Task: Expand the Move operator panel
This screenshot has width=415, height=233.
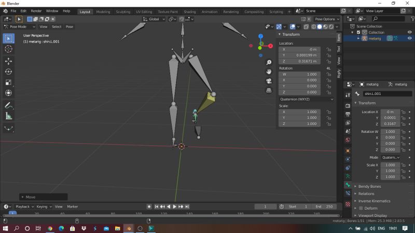Action: coord(44,197)
